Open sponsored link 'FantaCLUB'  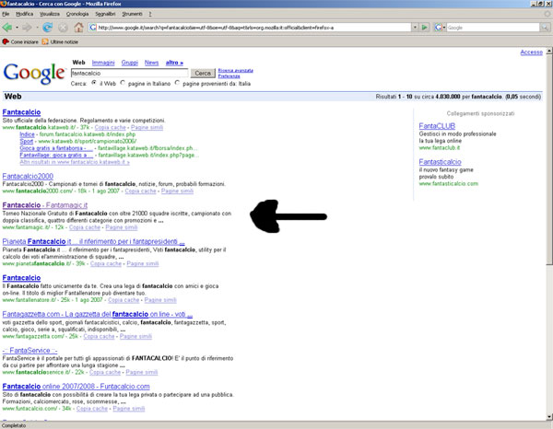pyautogui.click(x=437, y=126)
